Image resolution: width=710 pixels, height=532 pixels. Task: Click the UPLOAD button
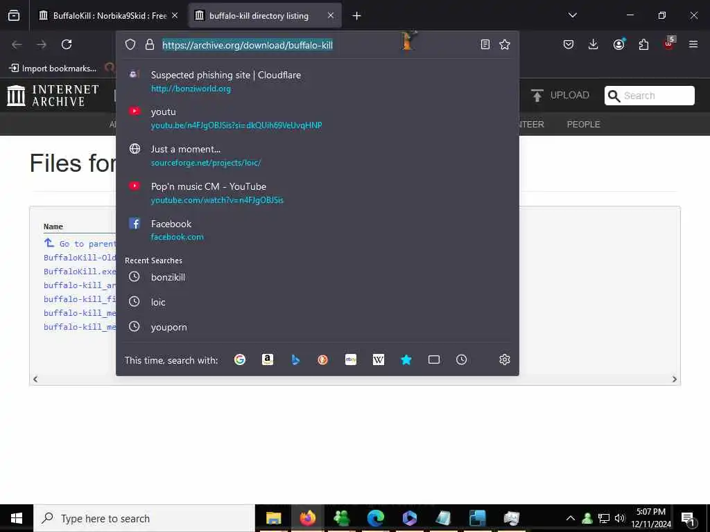click(560, 96)
